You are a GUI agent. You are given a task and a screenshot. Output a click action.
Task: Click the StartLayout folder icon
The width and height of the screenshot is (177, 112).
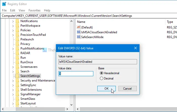pyautogui.click(x=17, y=103)
